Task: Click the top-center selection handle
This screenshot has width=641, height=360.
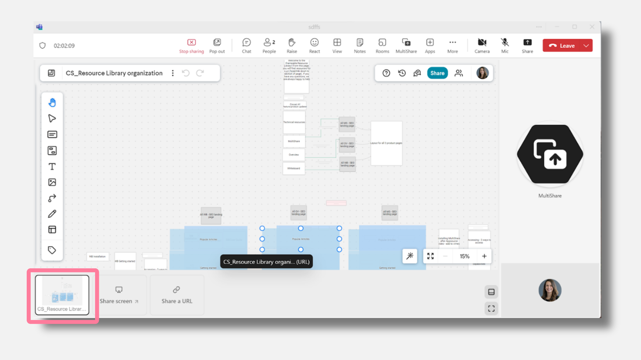Action: click(x=301, y=228)
